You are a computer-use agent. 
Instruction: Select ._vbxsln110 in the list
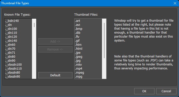[x=18, y=68]
